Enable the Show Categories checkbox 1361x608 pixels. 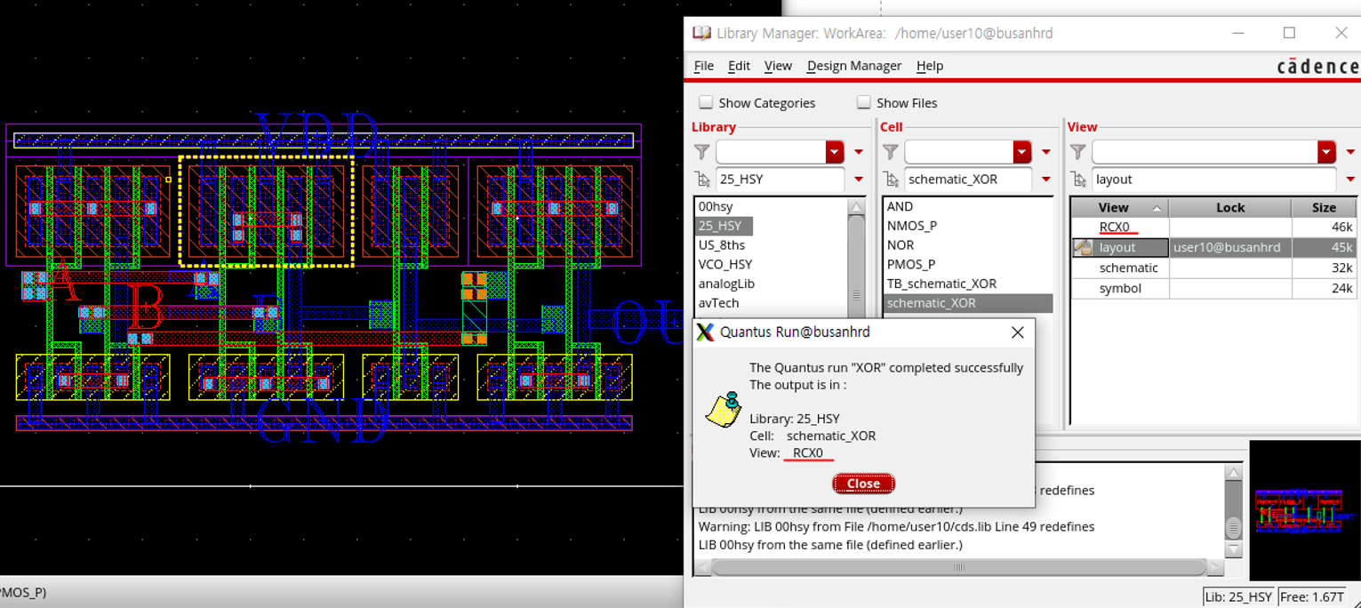coord(706,102)
